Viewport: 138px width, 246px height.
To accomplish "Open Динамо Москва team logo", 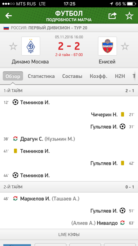I will pyautogui.click(x=31, y=46).
